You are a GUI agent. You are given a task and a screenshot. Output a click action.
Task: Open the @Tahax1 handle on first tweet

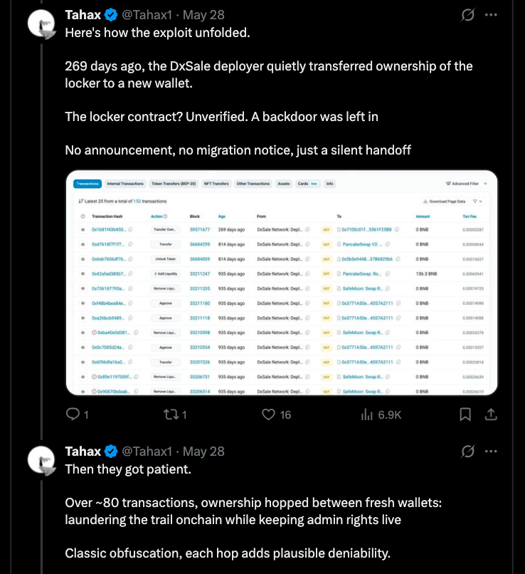(147, 15)
